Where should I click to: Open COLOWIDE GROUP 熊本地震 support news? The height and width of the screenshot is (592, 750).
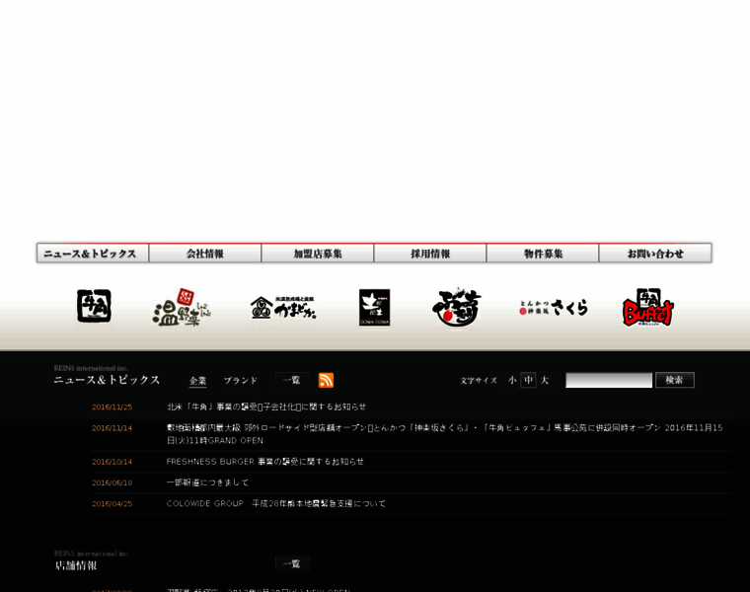pos(276,503)
